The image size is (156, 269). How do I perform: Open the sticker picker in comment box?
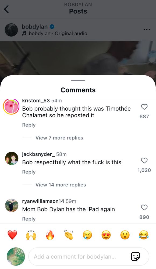[x=135, y=256]
